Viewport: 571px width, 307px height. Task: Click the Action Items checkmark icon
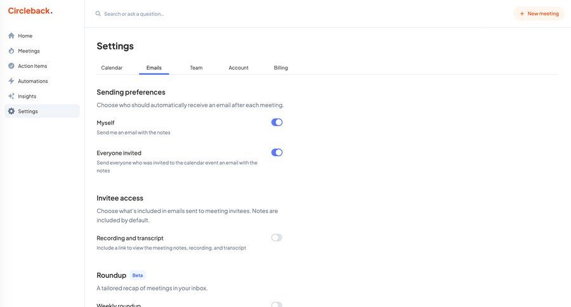pyautogui.click(x=11, y=66)
